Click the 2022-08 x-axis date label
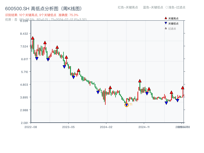 (31, 127)
